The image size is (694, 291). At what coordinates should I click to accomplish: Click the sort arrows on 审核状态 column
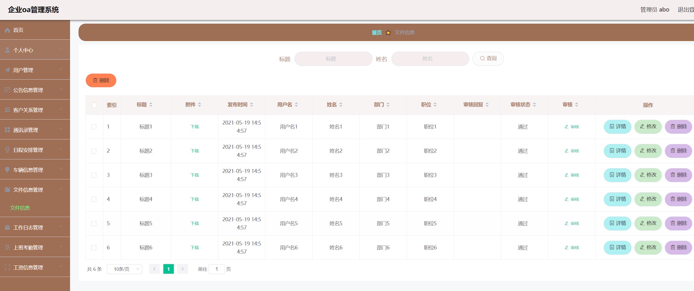(534, 105)
